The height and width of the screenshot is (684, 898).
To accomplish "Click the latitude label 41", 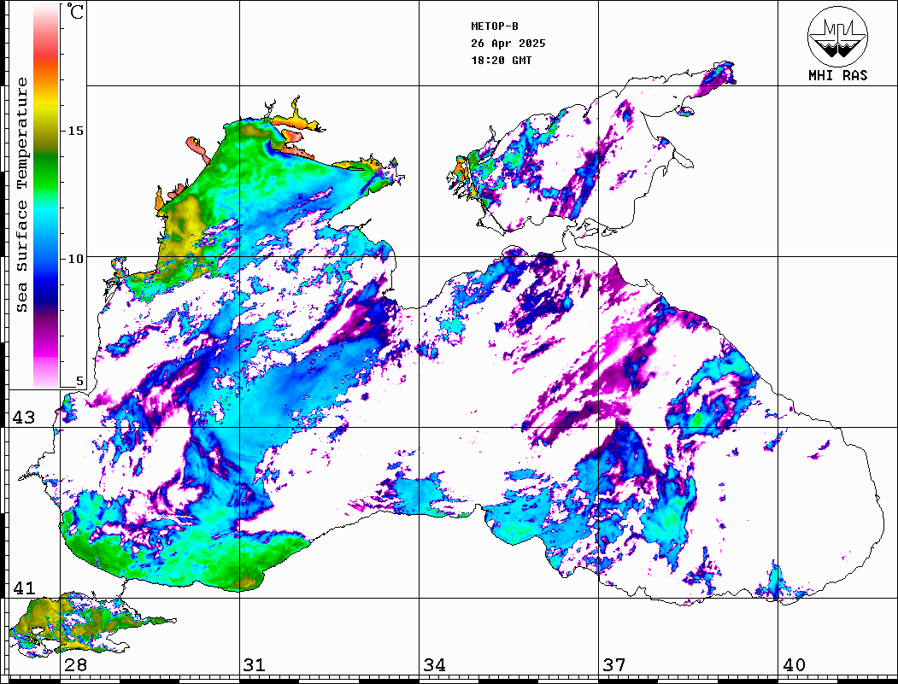I will (24, 588).
